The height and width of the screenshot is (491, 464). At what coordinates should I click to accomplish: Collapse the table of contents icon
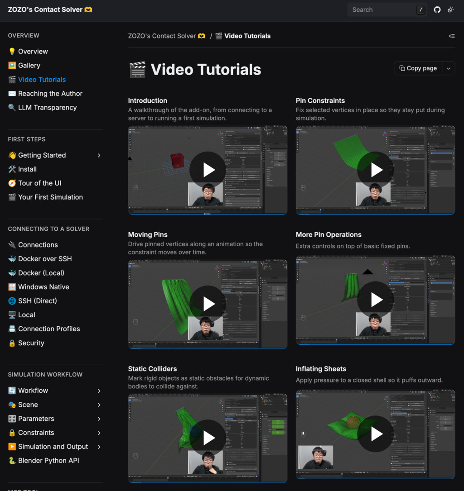(451, 36)
